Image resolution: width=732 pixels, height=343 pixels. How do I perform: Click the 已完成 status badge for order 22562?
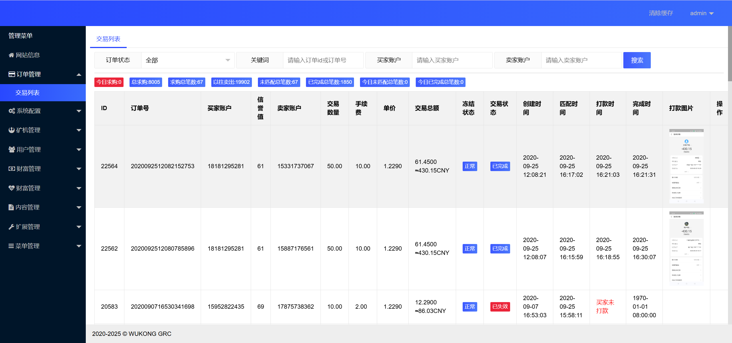[x=500, y=249]
